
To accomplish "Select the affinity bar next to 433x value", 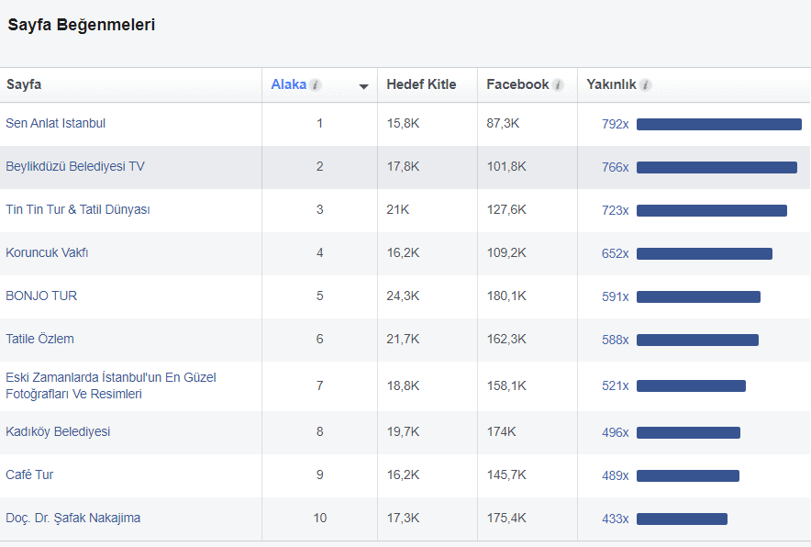I will click(682, 518).
